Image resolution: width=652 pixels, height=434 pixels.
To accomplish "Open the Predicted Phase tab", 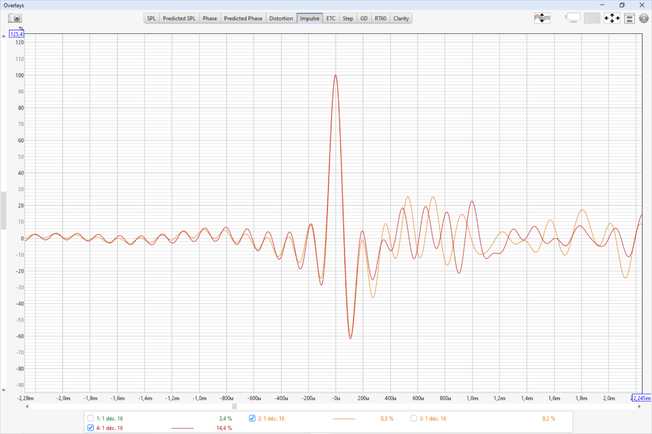I will (x=243, y=19).
